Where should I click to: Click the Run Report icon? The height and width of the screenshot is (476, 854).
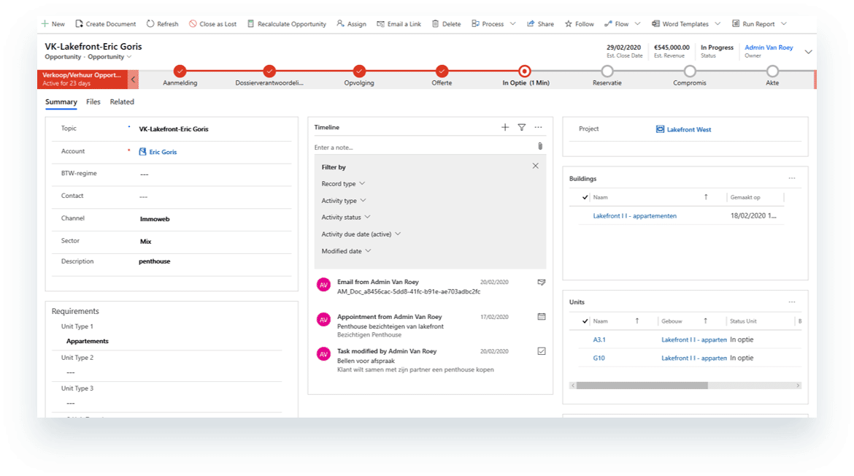[x=736, y=24]
